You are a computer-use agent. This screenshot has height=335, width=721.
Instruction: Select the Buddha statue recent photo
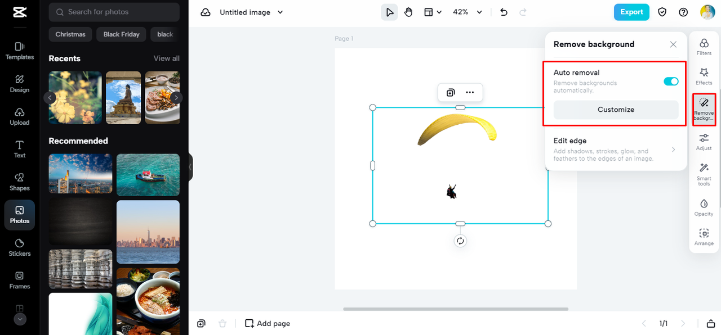coord(123,98)
